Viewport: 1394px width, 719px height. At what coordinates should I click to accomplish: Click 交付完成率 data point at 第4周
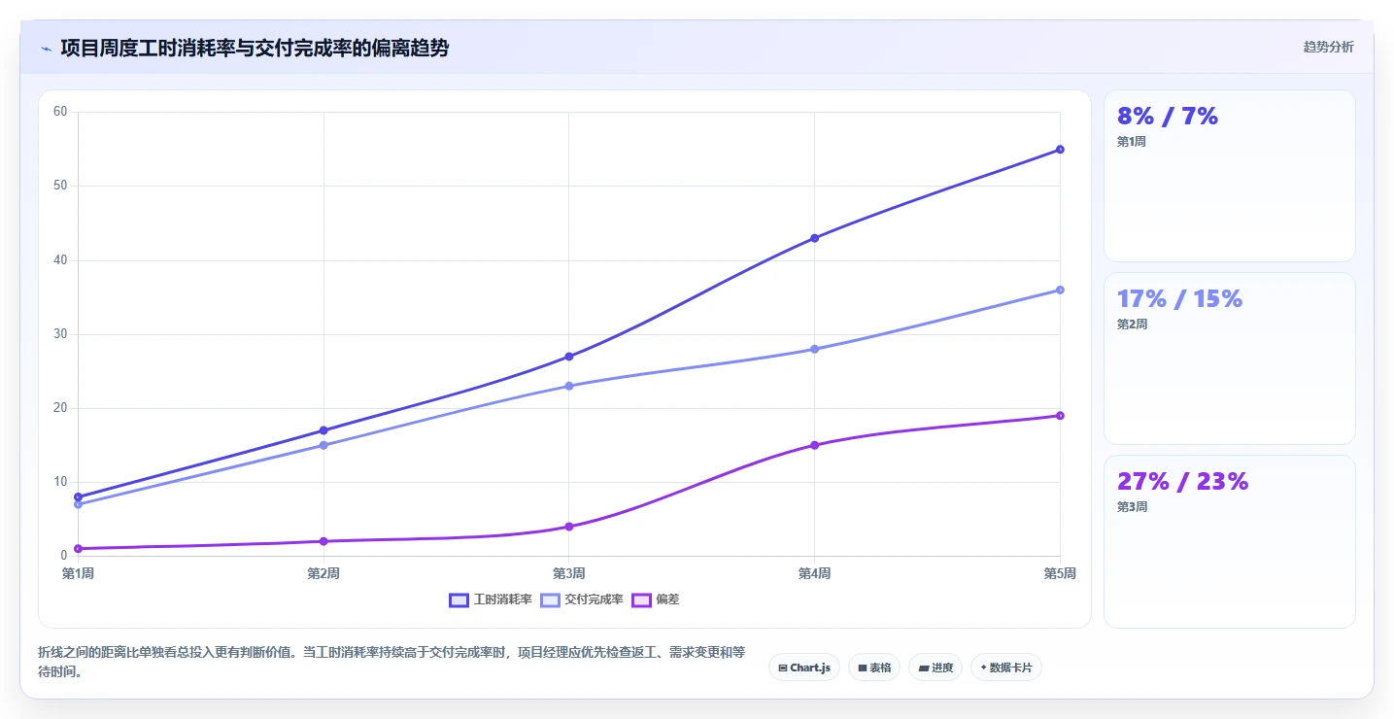(814, 349)
